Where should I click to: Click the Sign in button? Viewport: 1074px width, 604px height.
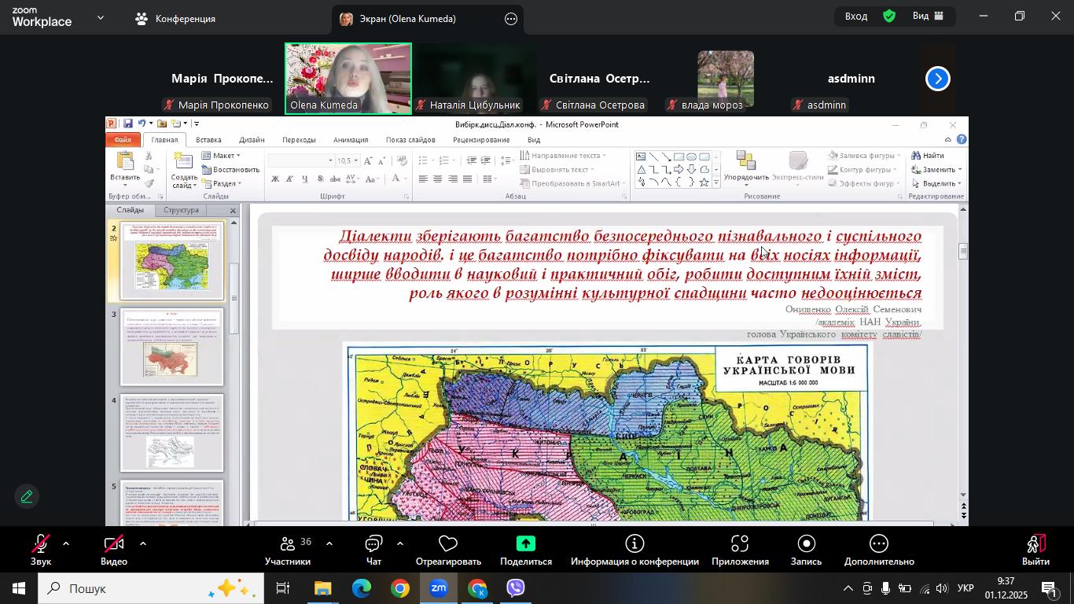(856, 17)
